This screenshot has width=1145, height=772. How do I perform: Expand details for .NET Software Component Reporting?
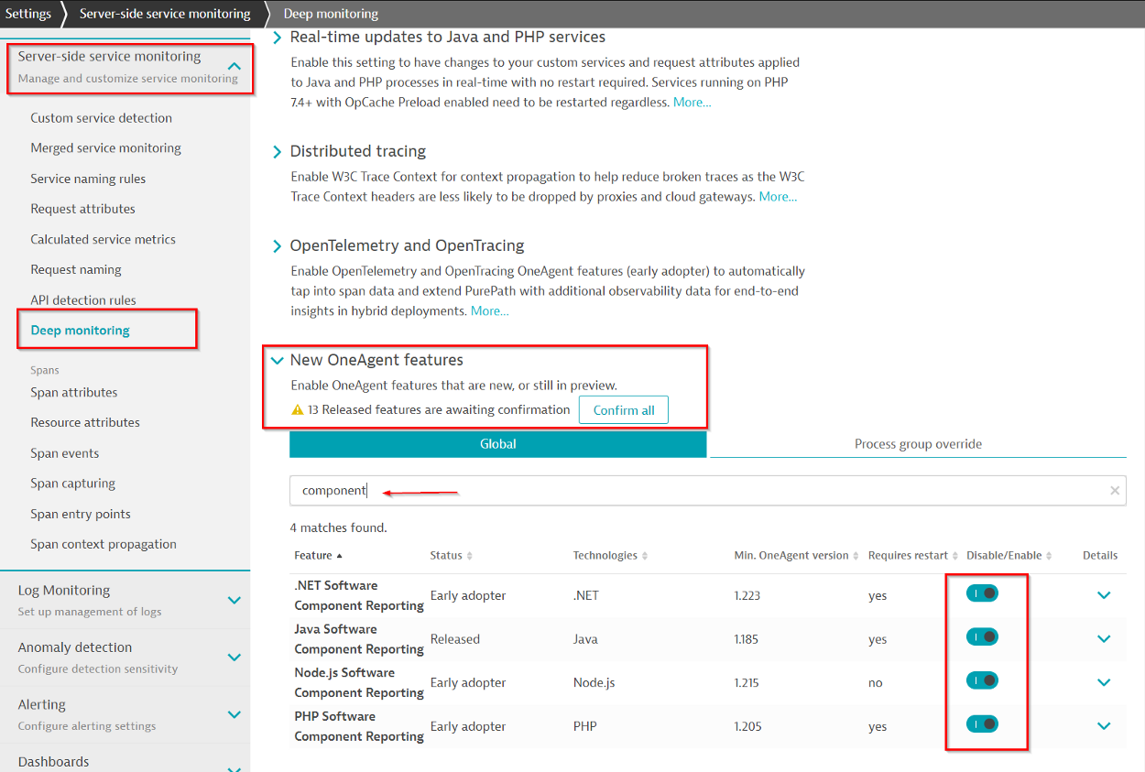[1104, 595]
